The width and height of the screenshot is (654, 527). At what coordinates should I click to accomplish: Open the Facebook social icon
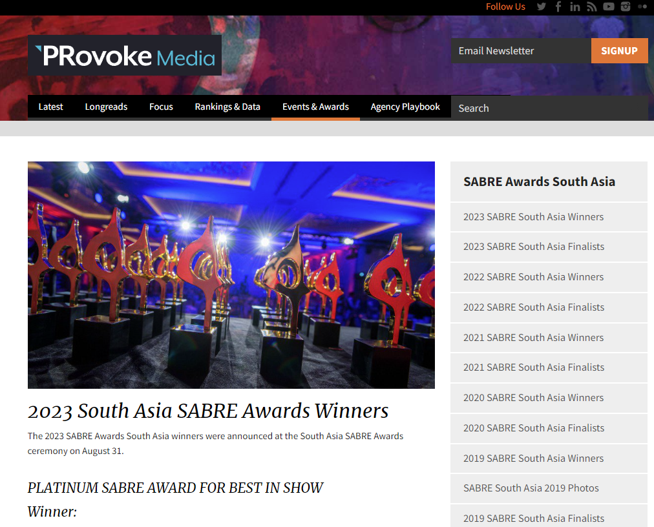pyautogui.click(x=558, y=6)
